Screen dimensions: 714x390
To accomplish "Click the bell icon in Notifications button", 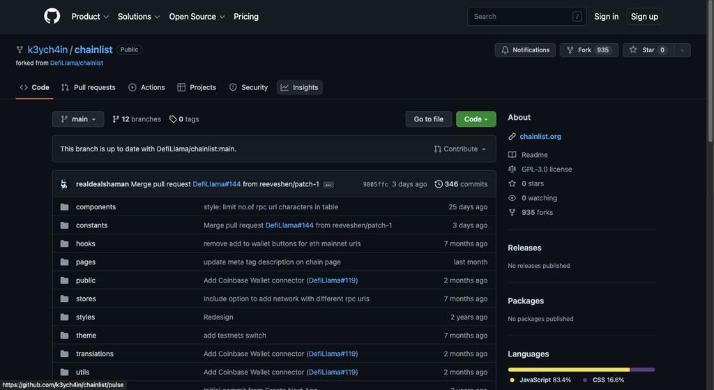I will (x=505, y=50).
